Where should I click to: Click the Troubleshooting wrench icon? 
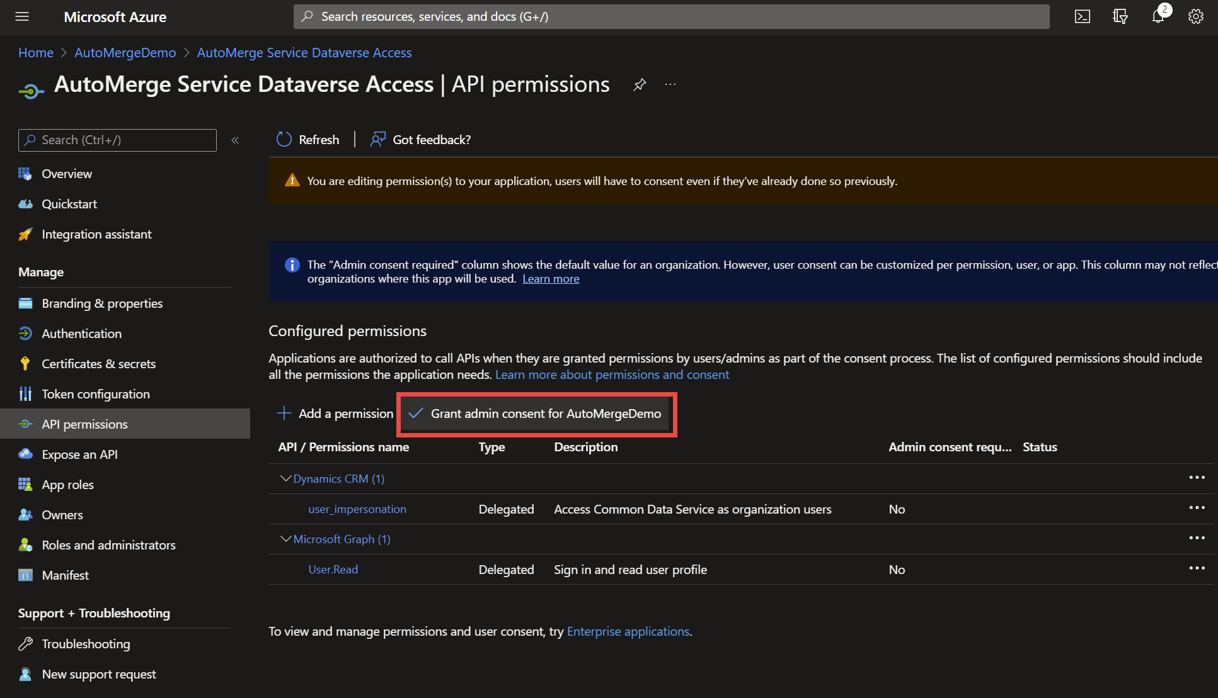[25, 644]
